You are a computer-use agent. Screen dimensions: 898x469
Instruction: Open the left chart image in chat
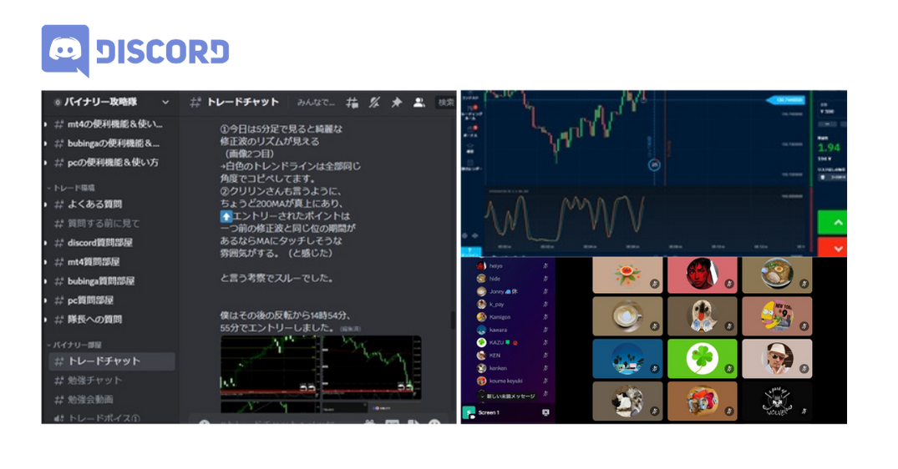pos(269,367)
